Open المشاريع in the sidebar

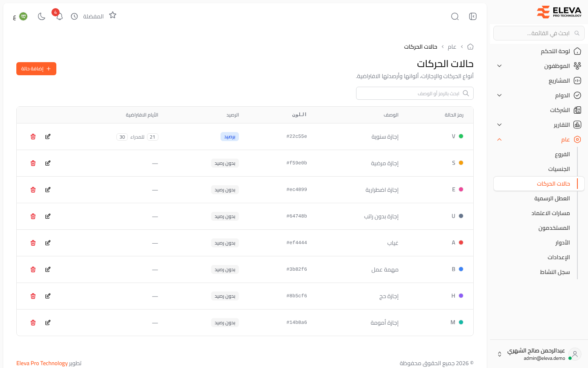coord(539,81)
